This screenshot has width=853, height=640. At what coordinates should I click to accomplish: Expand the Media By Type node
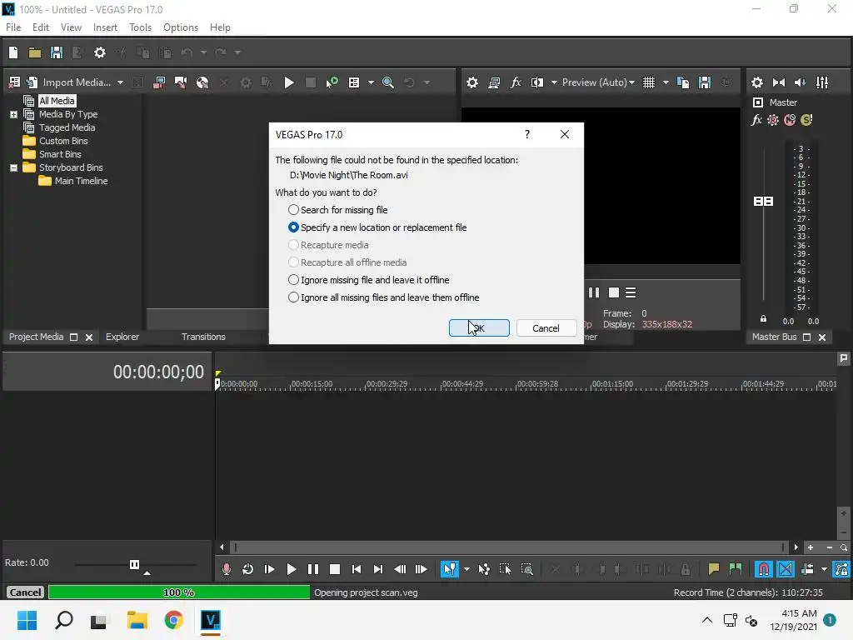tap(13, 114)
